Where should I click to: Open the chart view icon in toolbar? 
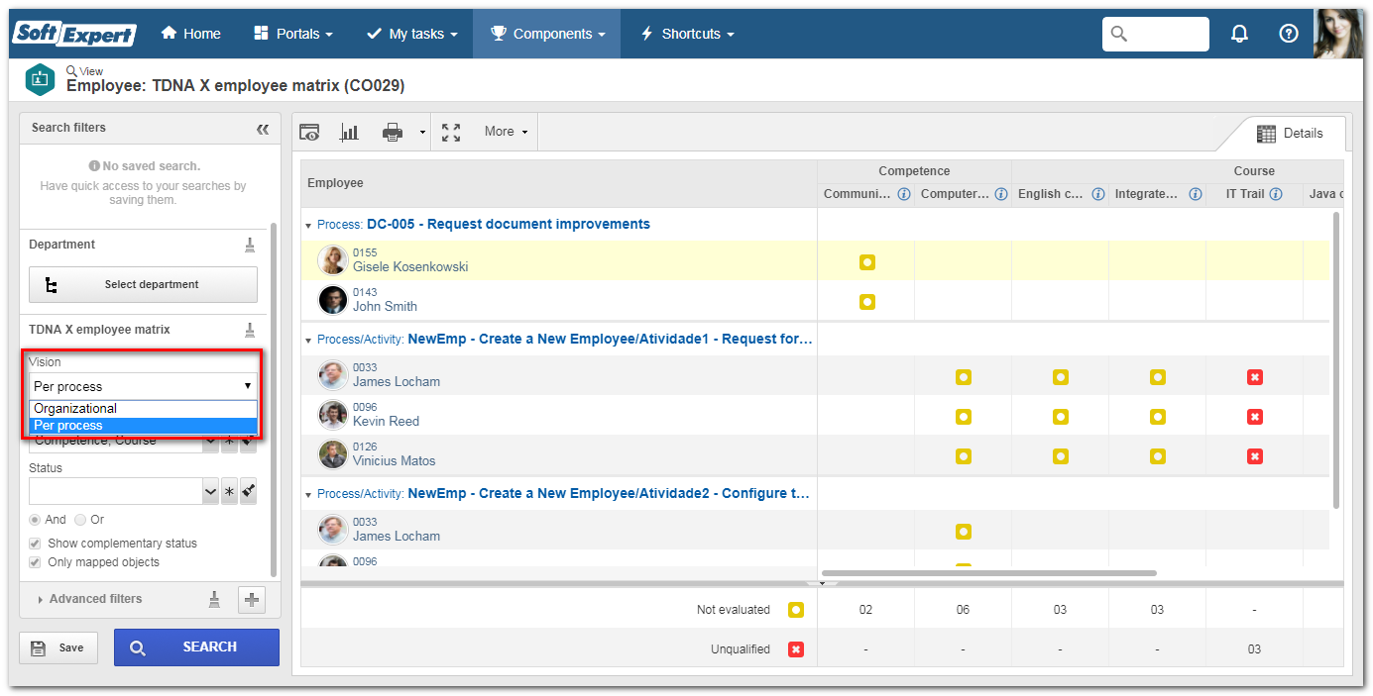[x=349, y=132]
